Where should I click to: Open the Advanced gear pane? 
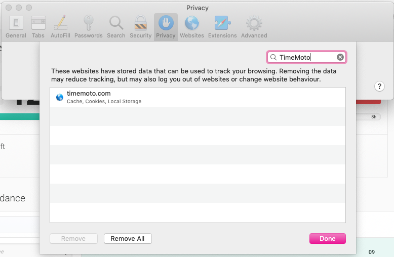[254, 27]
